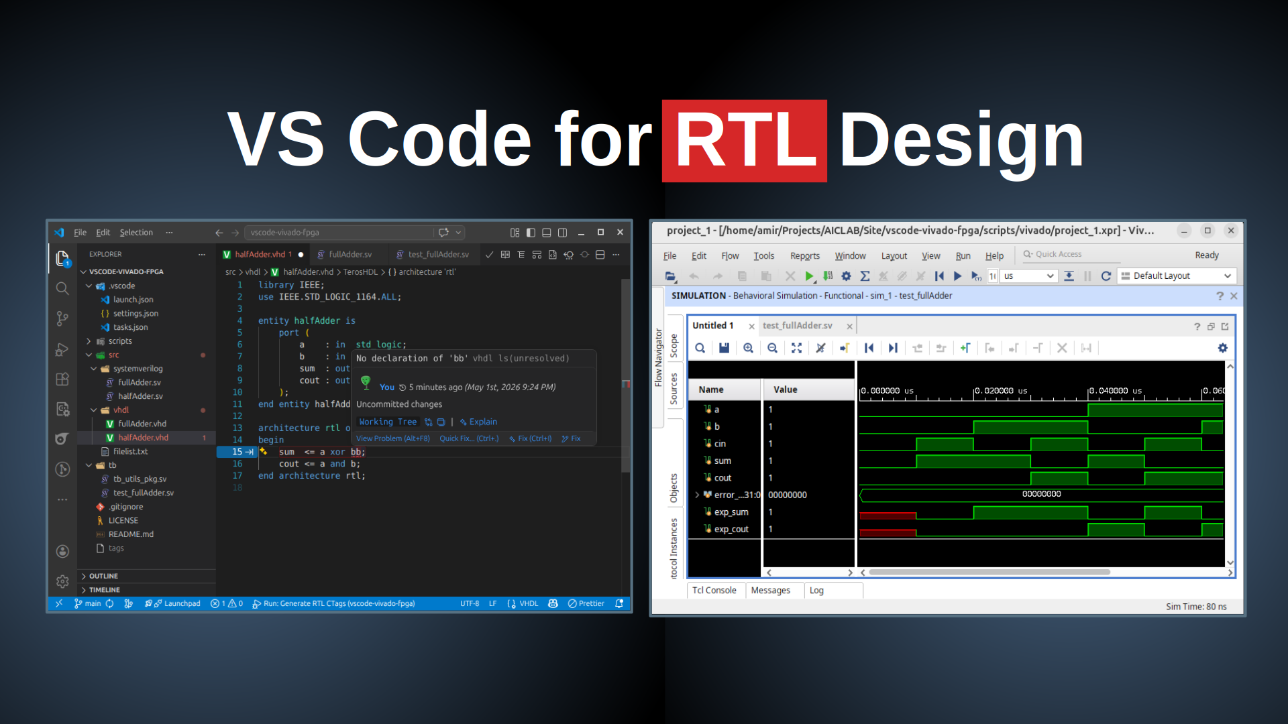Open Source Control view in VS Code
Image resolution: width=1288 pixels, height=724 pixels.
(x=62, y=318)
